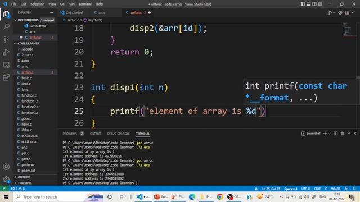Expand the Timeline section
The height and width of the screenshot is (202, 360).
(35, 183)
